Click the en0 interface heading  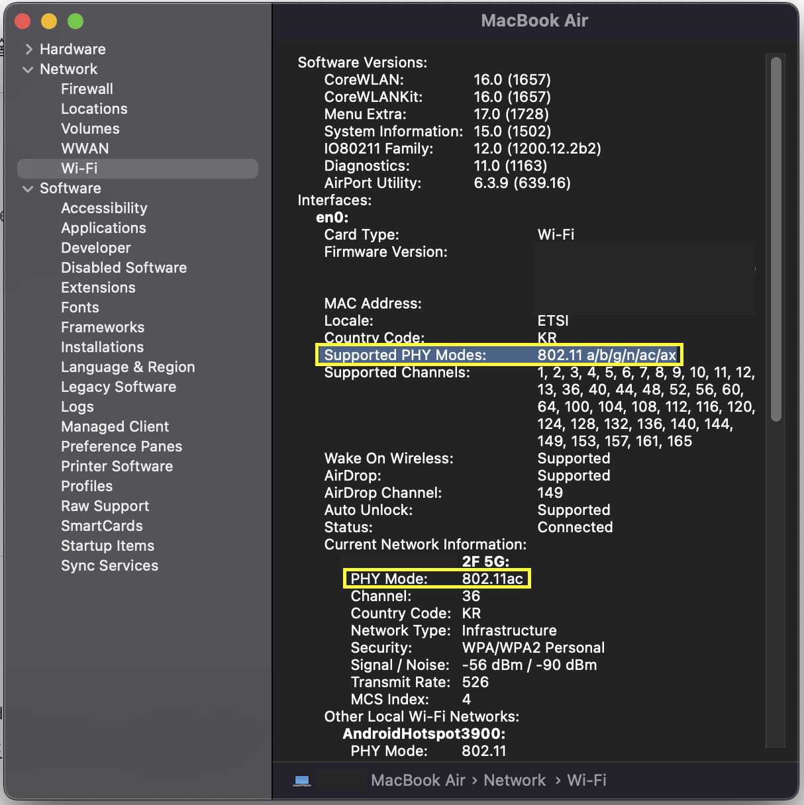[x=332, y=217]
